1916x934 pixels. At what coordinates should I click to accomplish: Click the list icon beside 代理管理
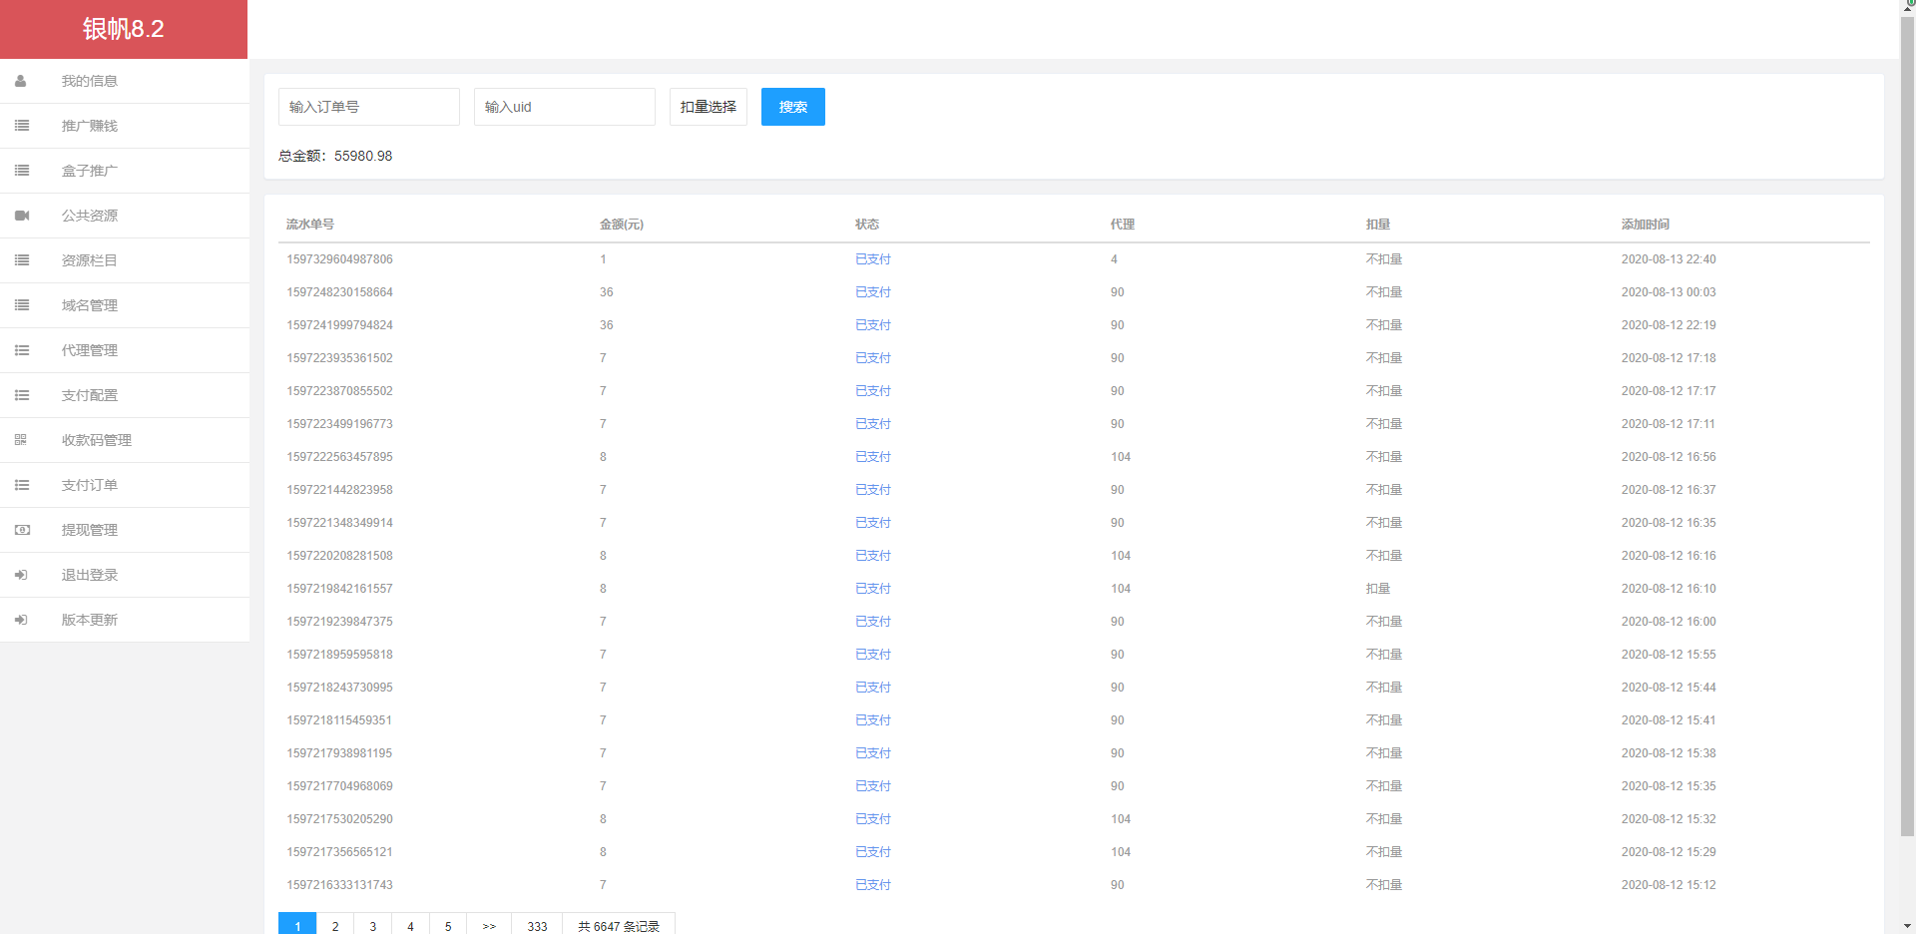(22, 350)
